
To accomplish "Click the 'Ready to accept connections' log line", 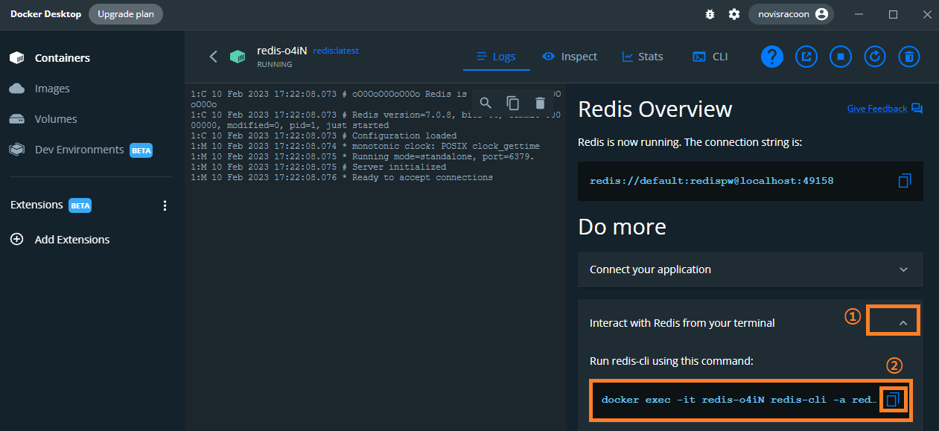I will point(342,178).
